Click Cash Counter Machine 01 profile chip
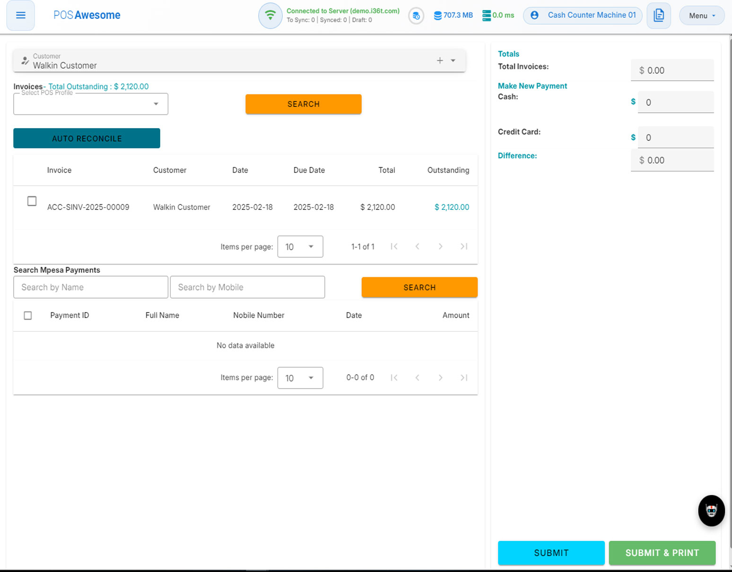Screen dimensions: 732x572 click(x=583, y=15)
